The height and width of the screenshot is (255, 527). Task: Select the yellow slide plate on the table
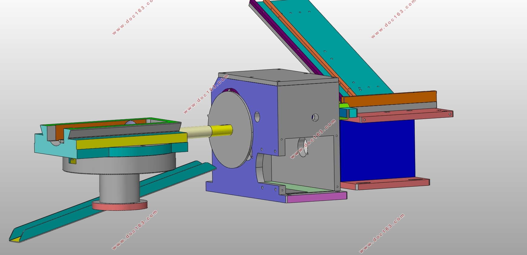131,141
